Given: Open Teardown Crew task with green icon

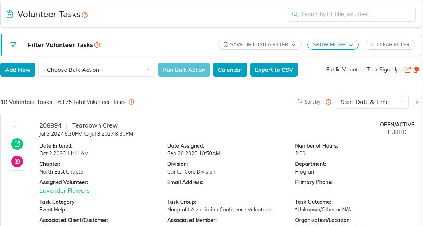Looking at the screenshot, I should click(x=17, y=144).
